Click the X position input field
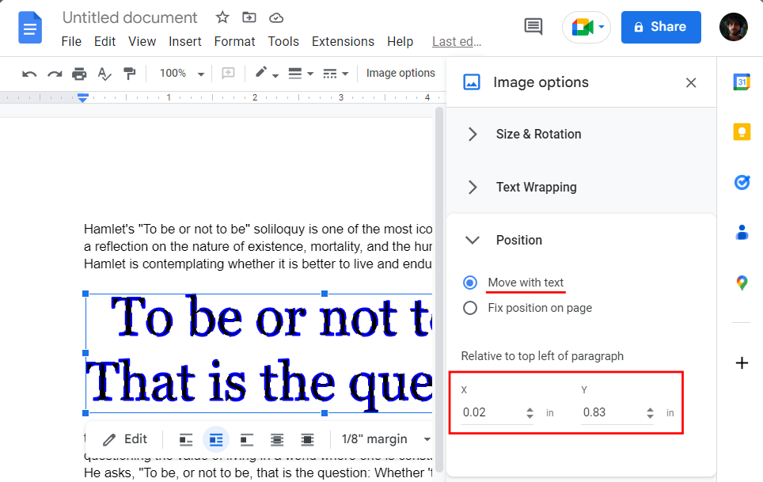This screenshot has width=763, height=482. (489, 412)
